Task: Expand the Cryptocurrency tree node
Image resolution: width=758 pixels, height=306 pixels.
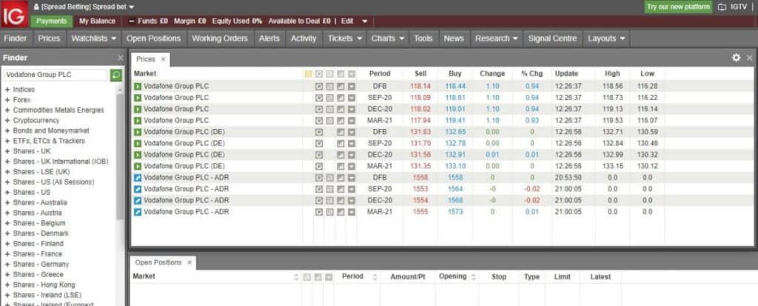Action: [7, 121]
